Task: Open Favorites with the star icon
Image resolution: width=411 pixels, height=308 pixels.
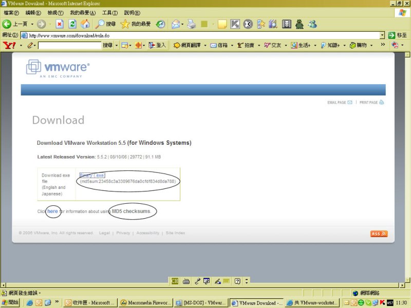Action: point(136,24)
